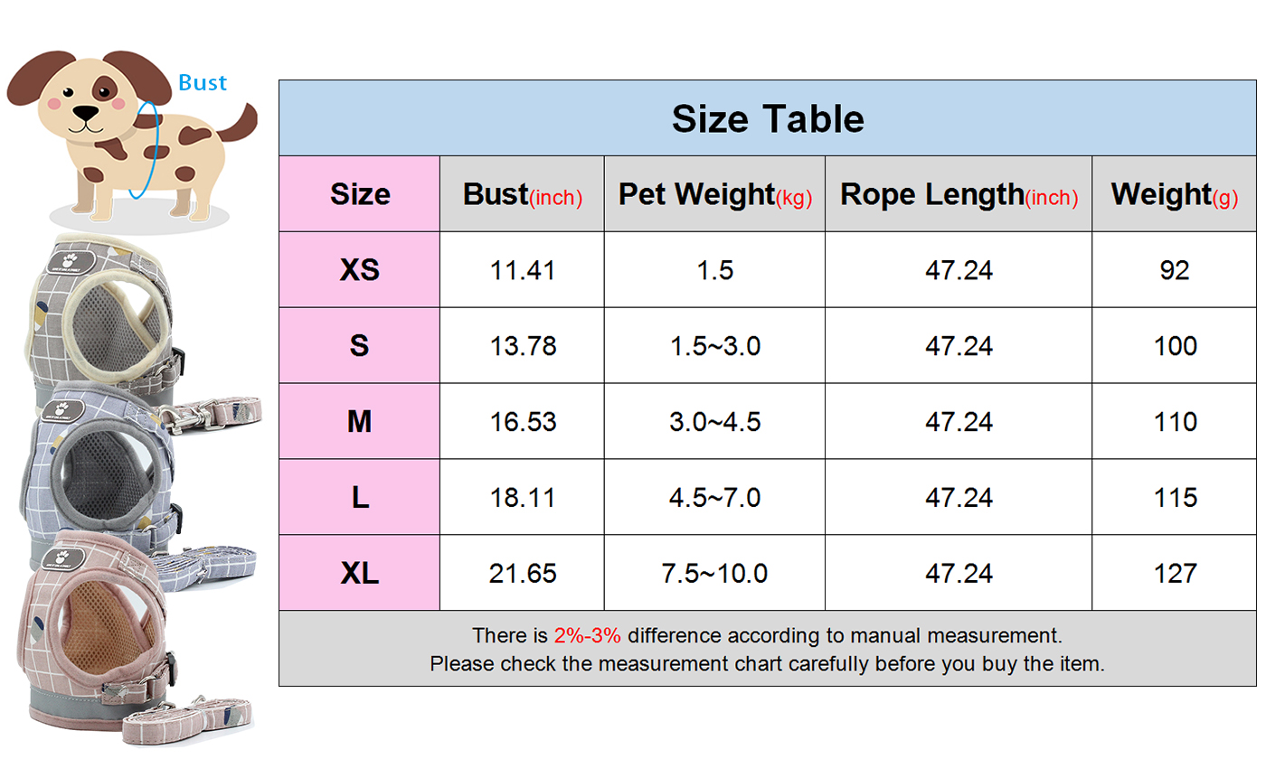Click the Weight (g) column header
Screen dimensions: 1266x759
(x=1174, y=194)
